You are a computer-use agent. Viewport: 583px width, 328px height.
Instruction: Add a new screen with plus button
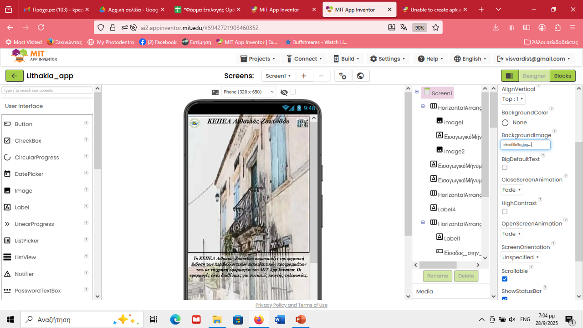304,76
